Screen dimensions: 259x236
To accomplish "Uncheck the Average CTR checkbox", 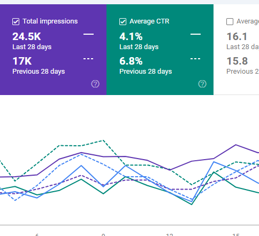I will click(123, 22).
